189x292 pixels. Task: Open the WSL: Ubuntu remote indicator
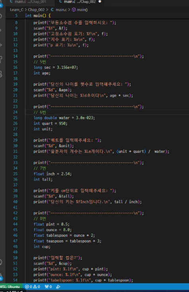click(10, 286)
